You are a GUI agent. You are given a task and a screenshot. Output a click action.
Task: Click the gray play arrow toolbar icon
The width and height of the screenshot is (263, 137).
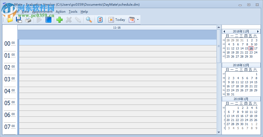[x=39, y=20]
